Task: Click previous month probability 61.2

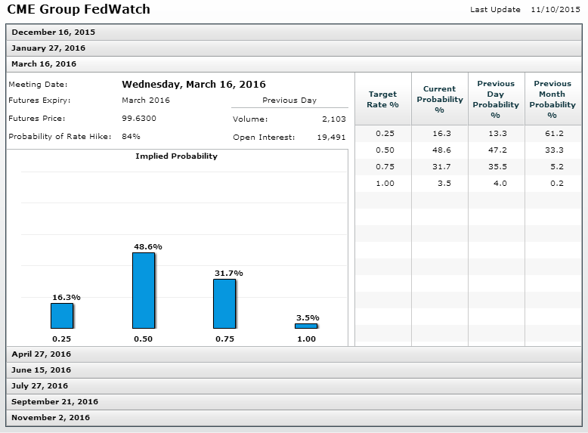Action: point(554,134)
